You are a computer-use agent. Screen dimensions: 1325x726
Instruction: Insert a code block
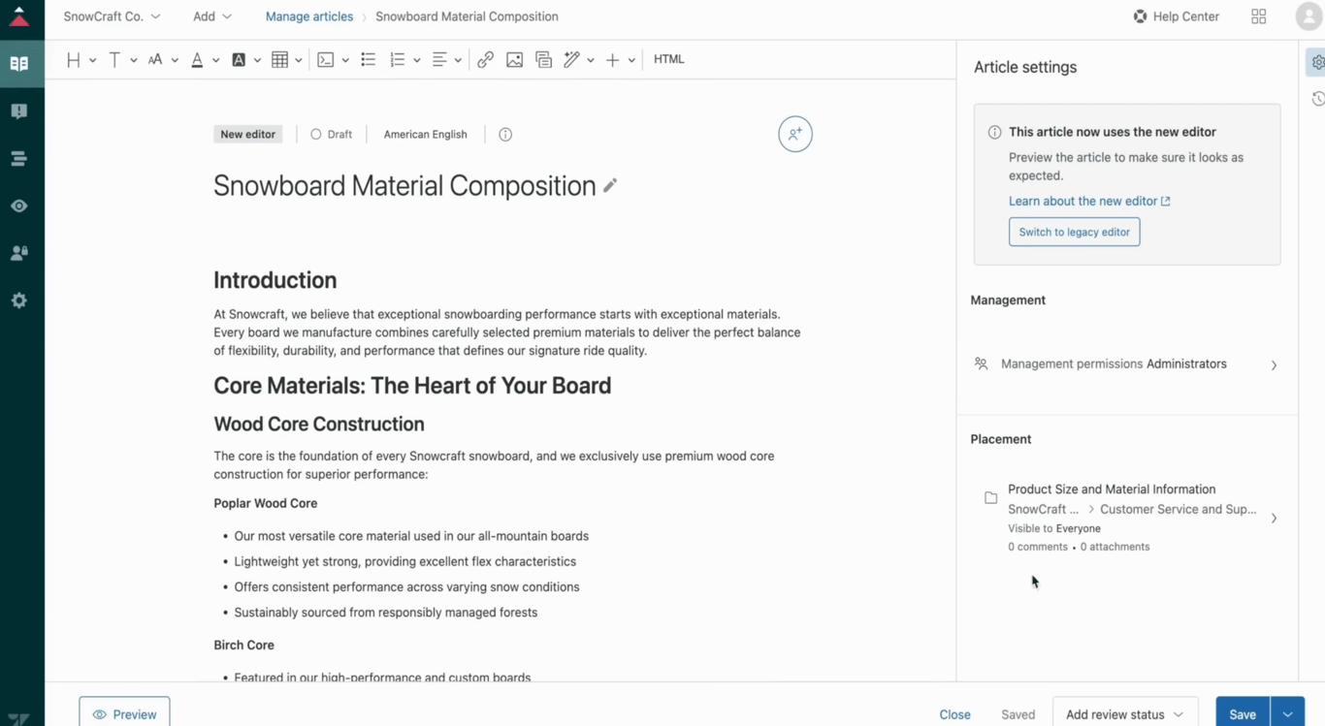(x=326, y=60)
